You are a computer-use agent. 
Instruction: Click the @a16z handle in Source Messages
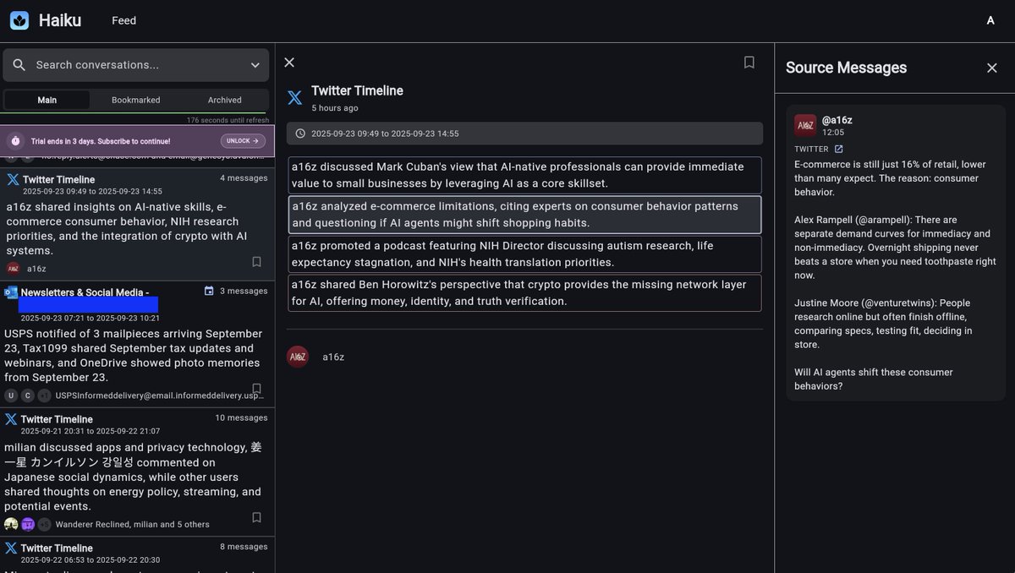(837, 120)
